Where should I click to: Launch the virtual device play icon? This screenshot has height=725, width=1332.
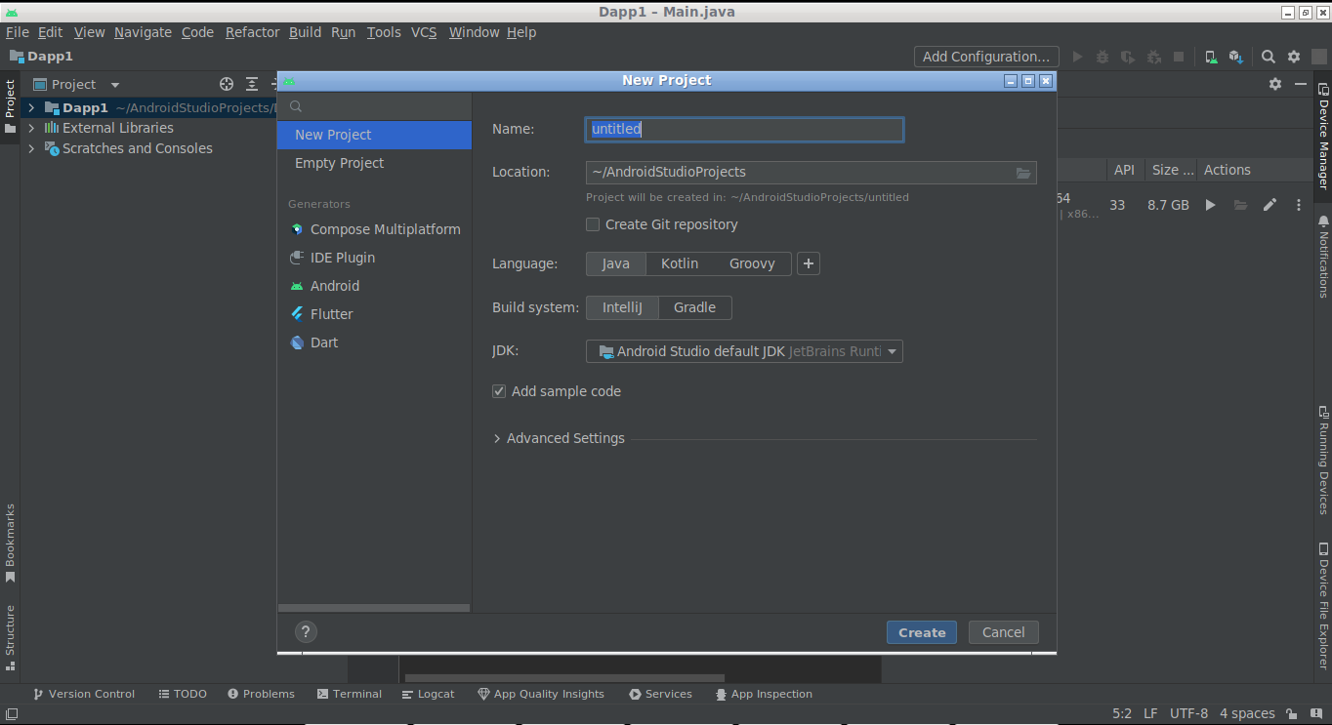[x=1211, y=205]
